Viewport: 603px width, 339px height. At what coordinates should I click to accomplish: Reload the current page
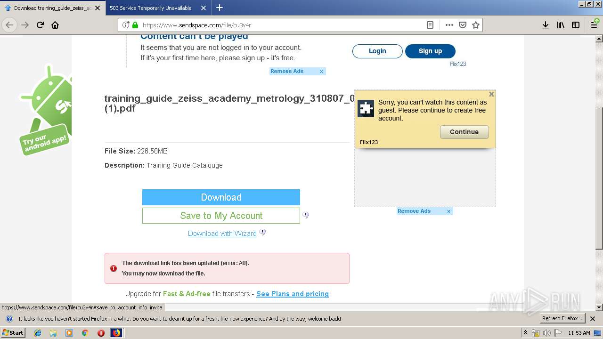tap(41, 25)
